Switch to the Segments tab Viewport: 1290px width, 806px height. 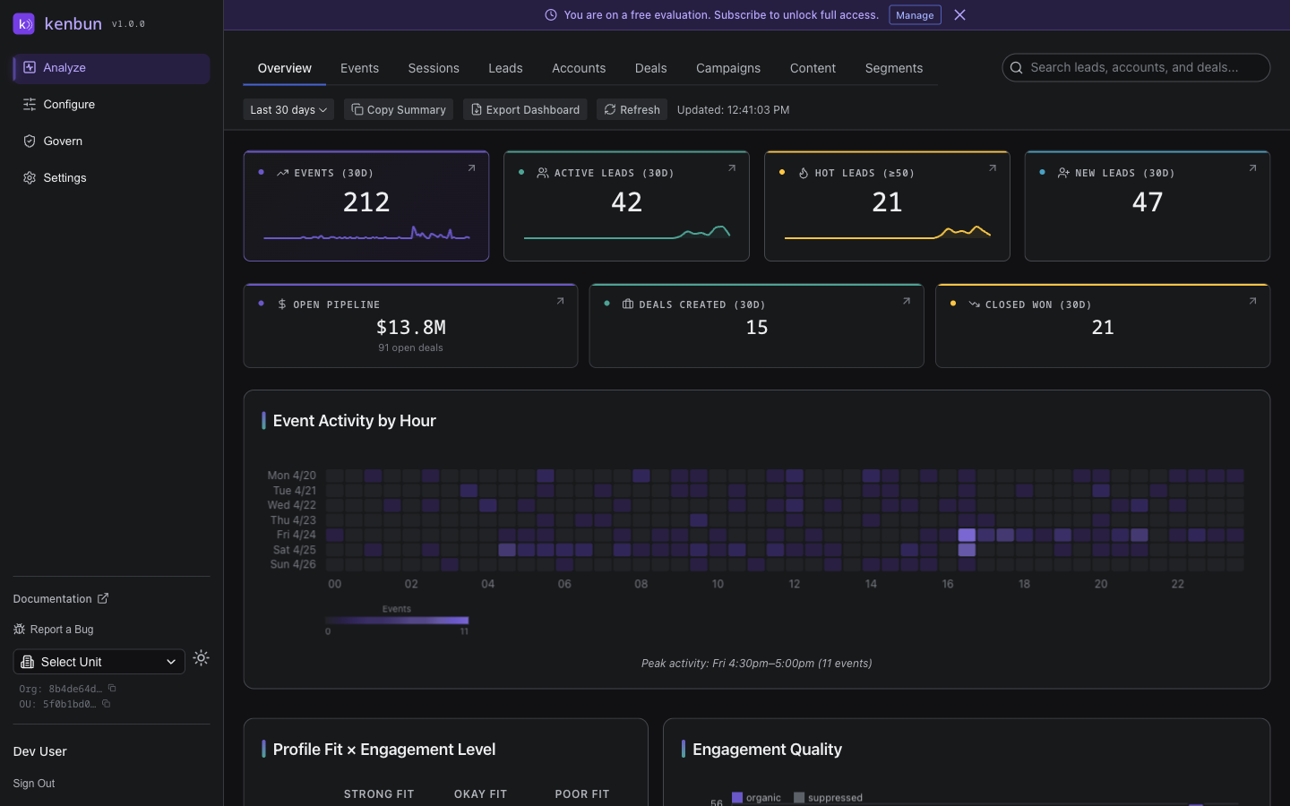894,68
